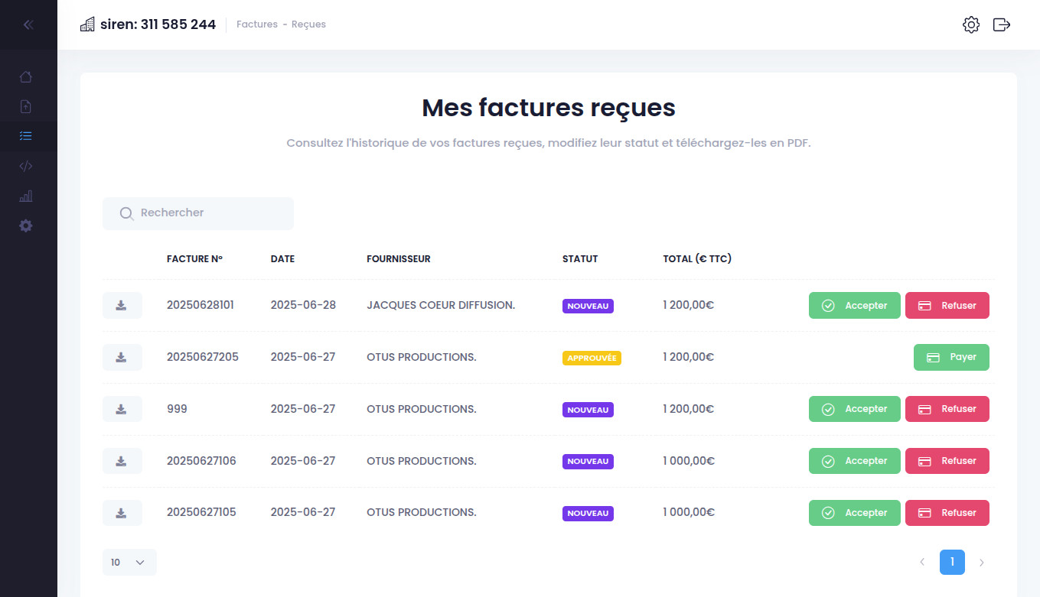
Task: Pay the approved invoice 20250627205
Action: 951,357
